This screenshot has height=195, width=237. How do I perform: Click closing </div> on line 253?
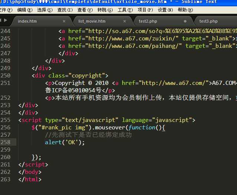point(28,105)
